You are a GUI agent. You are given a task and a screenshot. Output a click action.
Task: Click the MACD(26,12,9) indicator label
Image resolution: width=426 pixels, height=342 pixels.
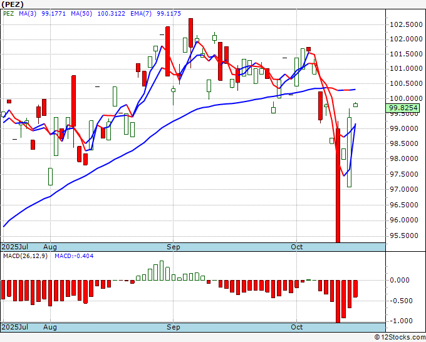[x=25, y=256]
